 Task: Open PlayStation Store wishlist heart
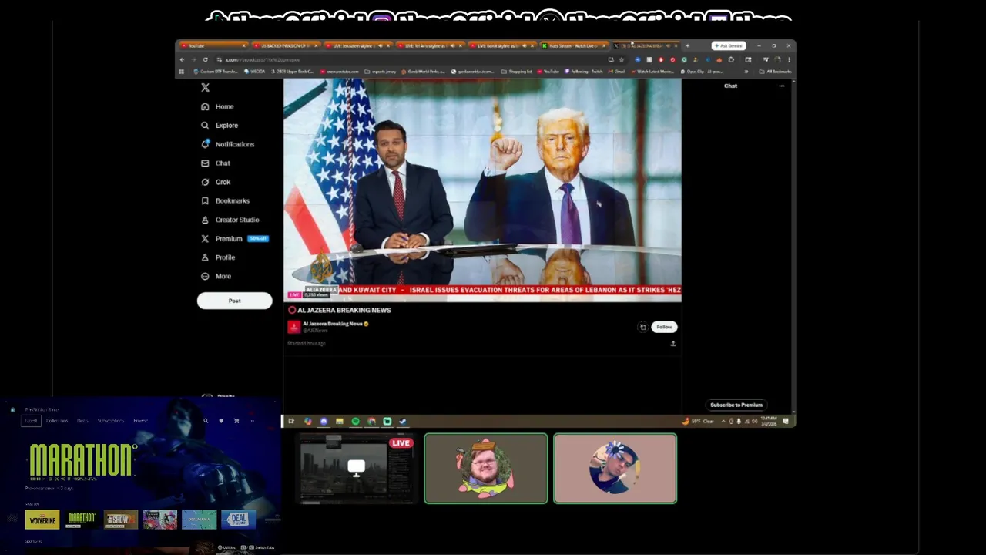(x=221, y=421)
